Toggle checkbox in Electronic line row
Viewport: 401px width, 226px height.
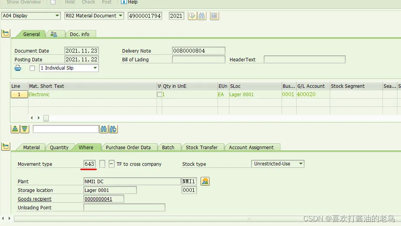point(159,95)
